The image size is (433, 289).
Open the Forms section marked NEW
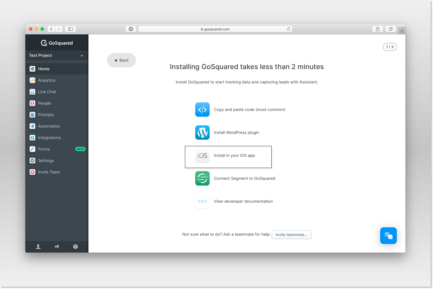[x=44, y=149]
